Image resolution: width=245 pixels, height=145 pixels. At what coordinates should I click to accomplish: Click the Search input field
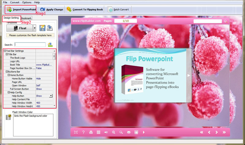tap(30, 44)
